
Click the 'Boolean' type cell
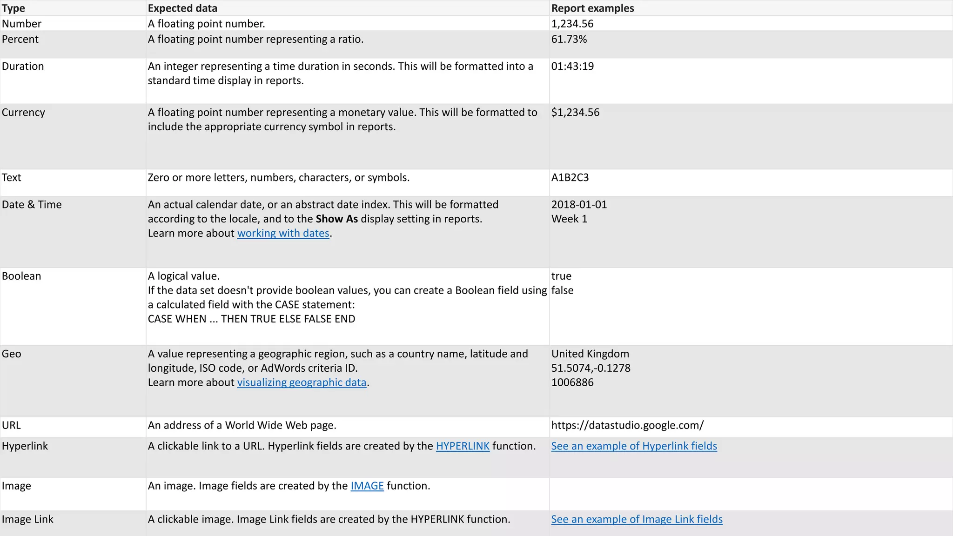[21, 276]
